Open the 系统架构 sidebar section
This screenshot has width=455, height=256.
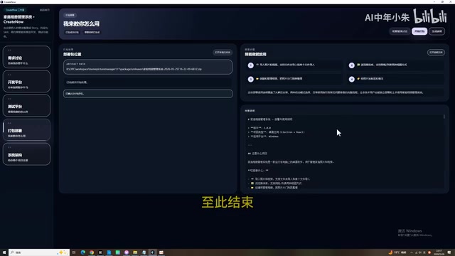(x=26, y=154)
